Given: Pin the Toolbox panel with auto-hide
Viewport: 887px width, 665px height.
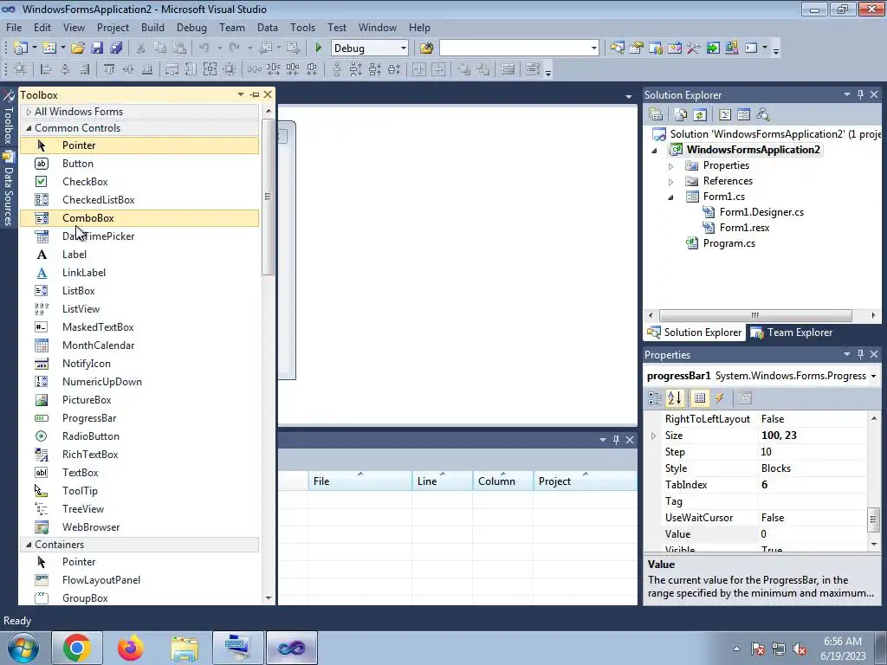Looking at the screenshot, I should [255, 95].
